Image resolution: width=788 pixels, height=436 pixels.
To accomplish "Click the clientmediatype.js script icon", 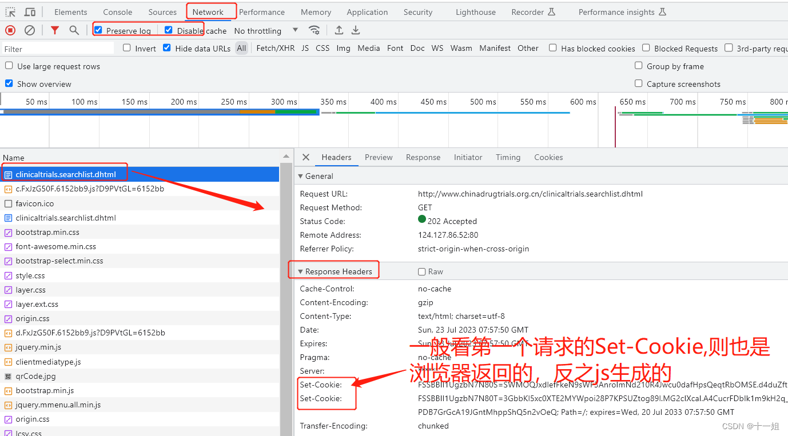I will (8, 362).
